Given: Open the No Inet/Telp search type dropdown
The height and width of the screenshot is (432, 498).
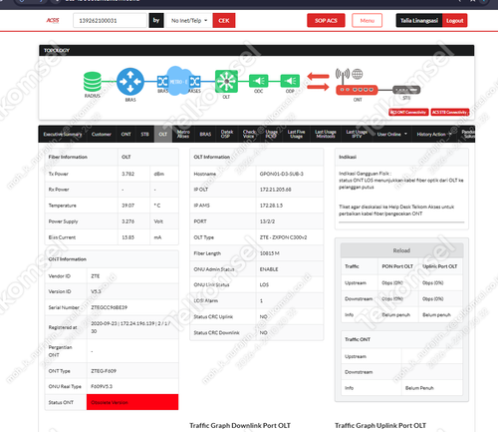Looking at the screenshot, I should pos(189,20).
